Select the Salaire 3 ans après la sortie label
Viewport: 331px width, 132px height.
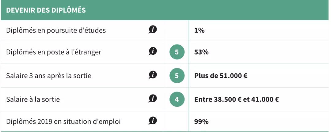[49, 76]
